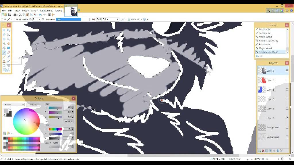The width and height of the screenshot is (294, 165).
Task: Choose the Color Picker eyedropper tool
Action: 8,57
